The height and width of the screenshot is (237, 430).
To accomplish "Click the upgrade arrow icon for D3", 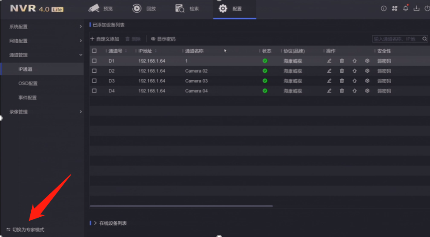I will coord(354,81).
